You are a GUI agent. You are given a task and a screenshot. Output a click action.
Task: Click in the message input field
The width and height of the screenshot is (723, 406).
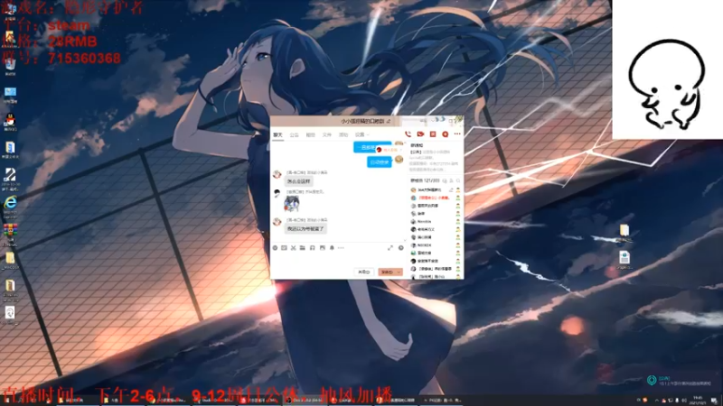point(338,260)
